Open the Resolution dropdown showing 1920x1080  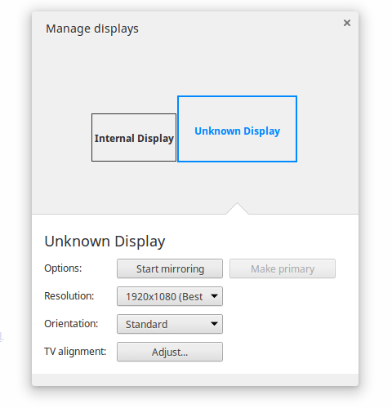[170, 296]
